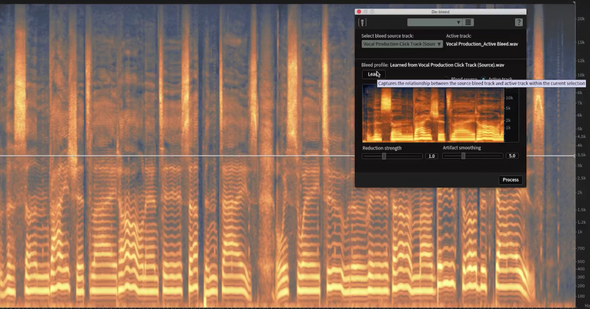Click the 20k label on frequency ruler
Screen dimensions: 590x309
[581, 19]
